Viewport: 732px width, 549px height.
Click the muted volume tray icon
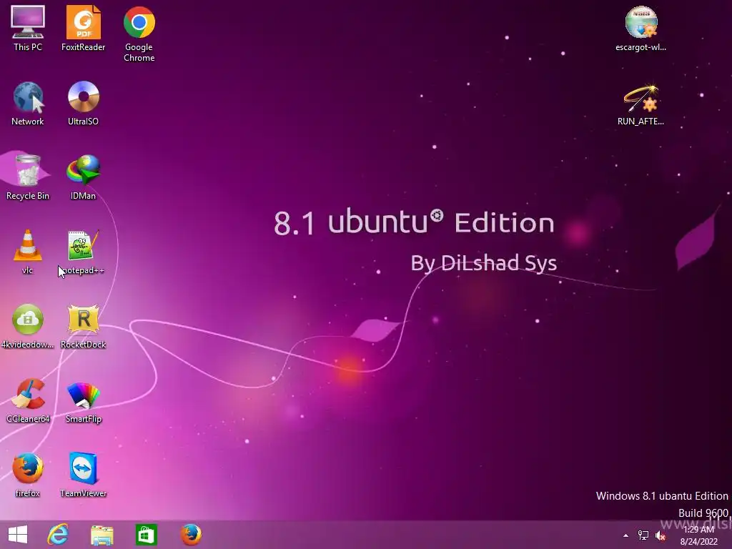pyautogui.click(x=661, y=535)
